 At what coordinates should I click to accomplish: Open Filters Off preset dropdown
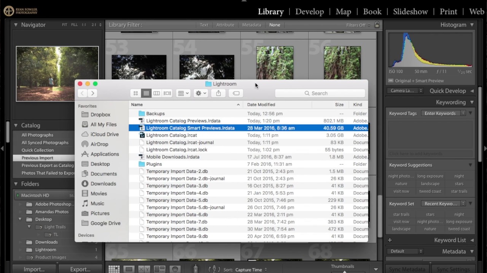pyautogui.click(x=358, y=25)
